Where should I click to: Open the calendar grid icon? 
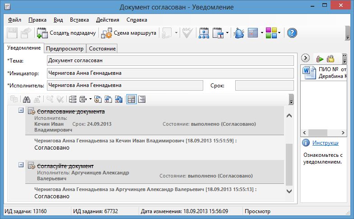pos(253,33)
